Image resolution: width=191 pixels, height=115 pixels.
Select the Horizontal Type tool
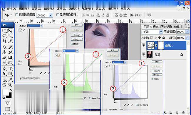[x=10, y=68]
